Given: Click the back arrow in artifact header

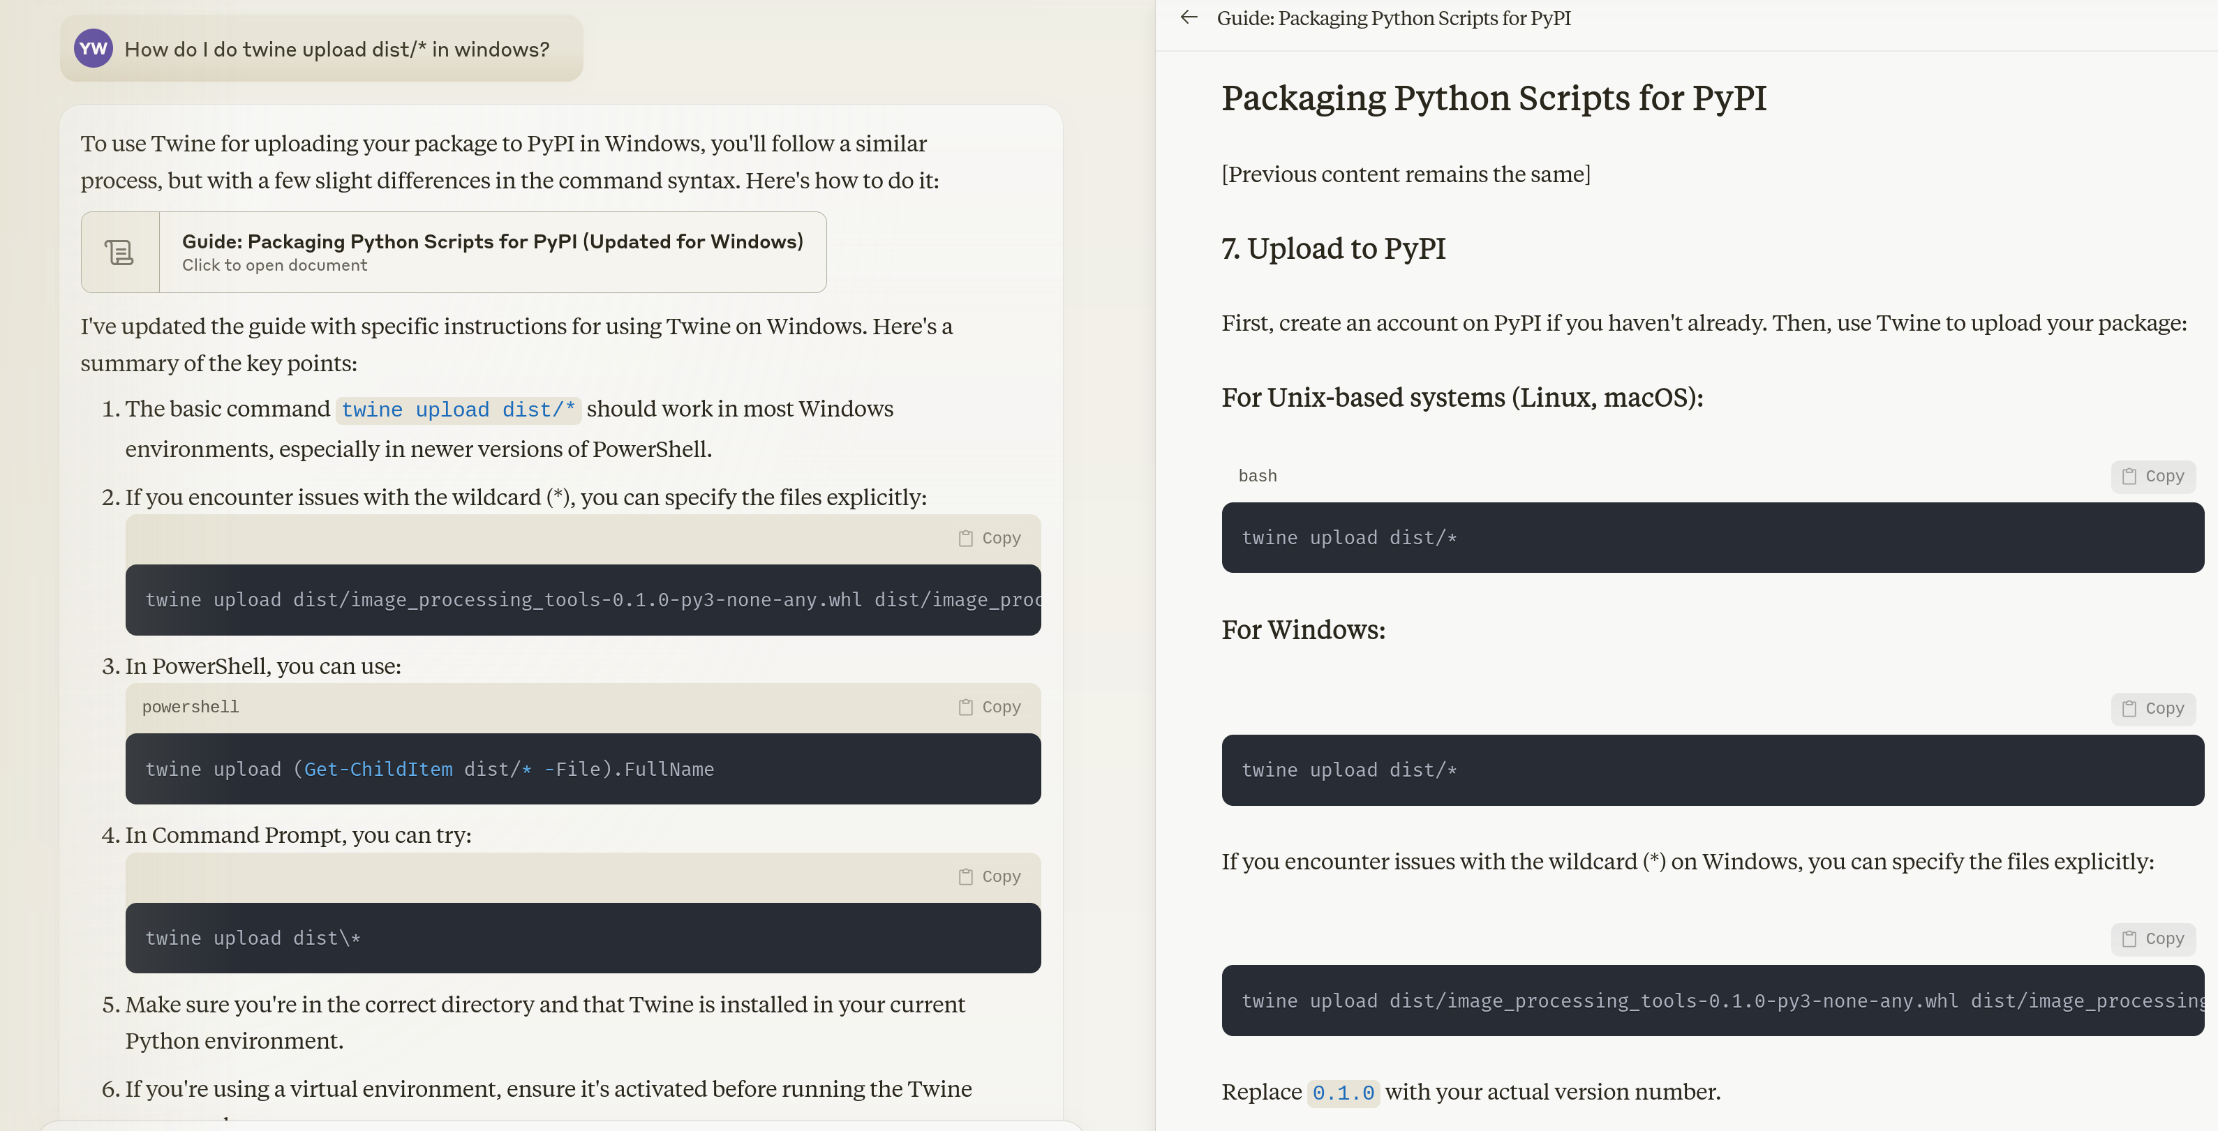Looking at the screenshot, I should (1189, 17).
